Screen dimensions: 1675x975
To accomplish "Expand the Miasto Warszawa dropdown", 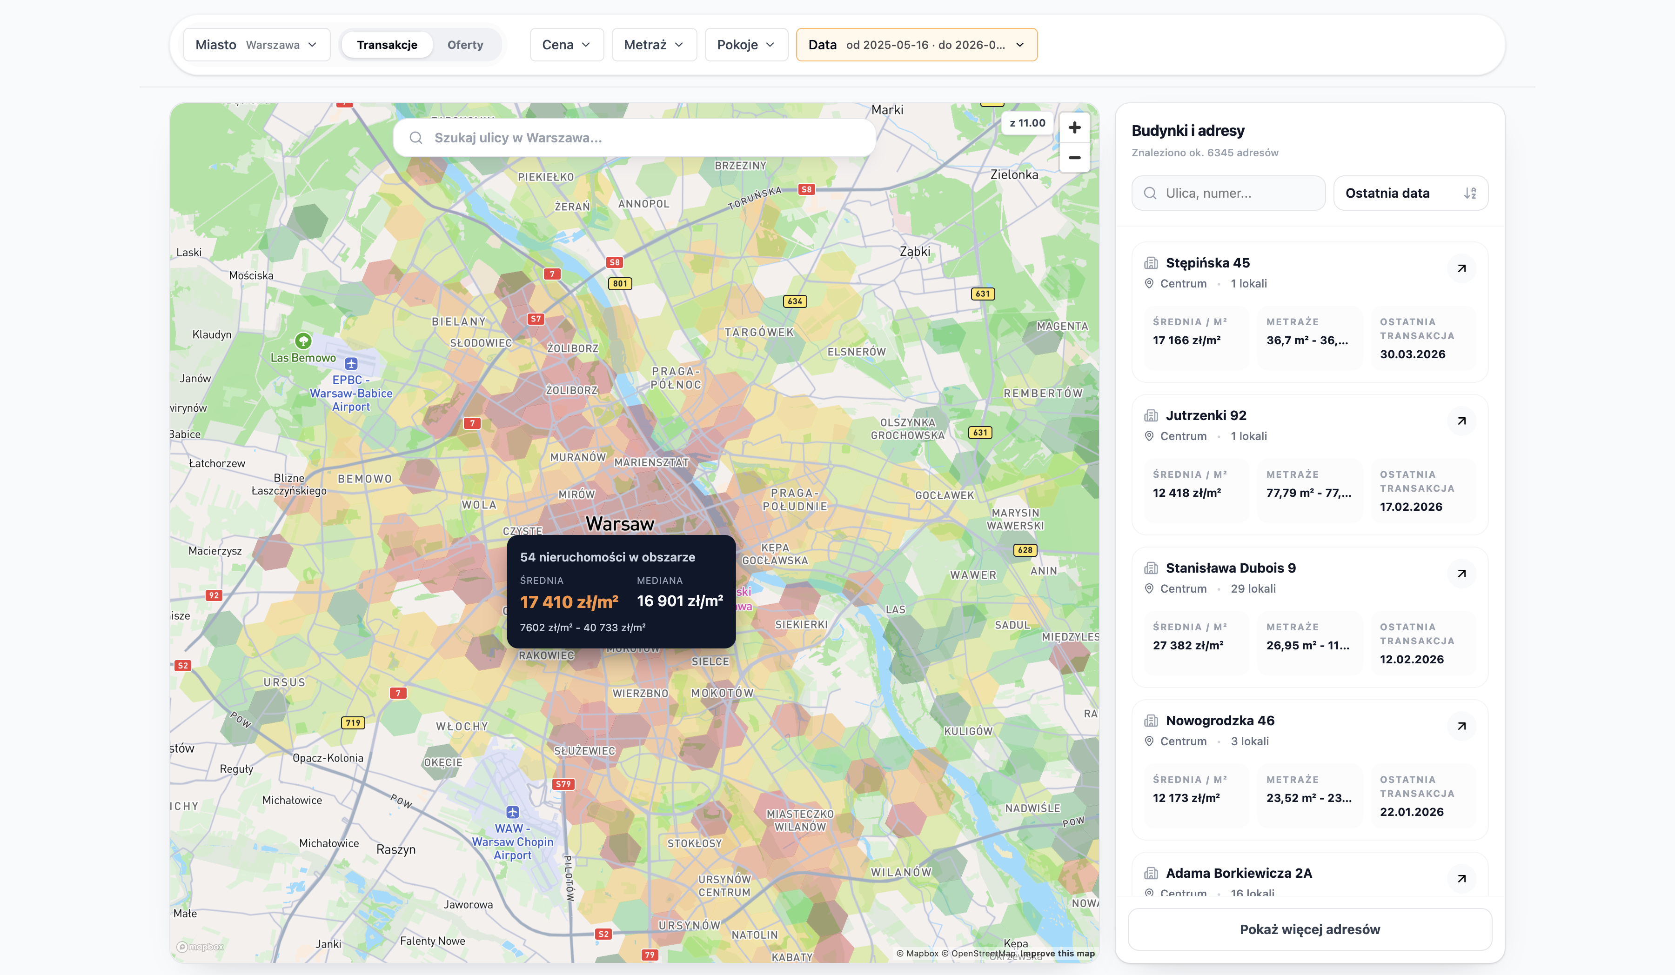I will (x=256, y=45).
